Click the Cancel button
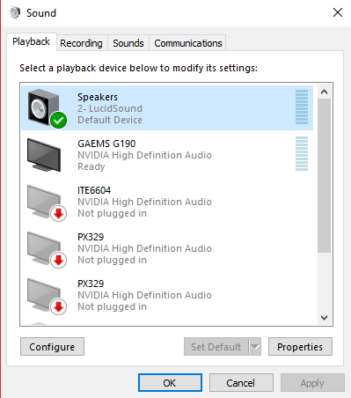351x398 pixels. tap(241, 383)
